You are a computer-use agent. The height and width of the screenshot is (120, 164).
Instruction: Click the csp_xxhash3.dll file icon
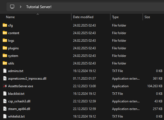click(5, 101)
